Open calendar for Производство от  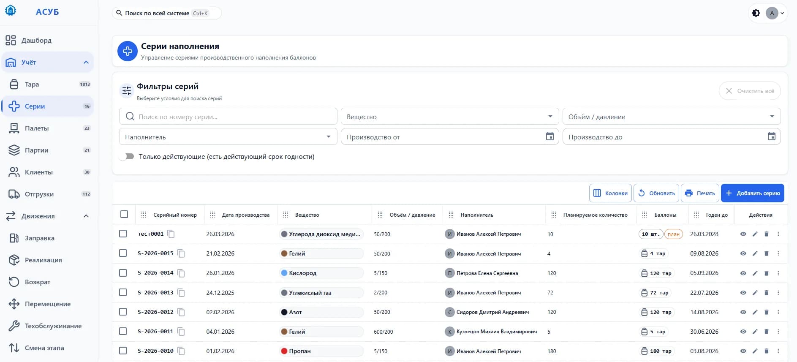click(549, 136)
